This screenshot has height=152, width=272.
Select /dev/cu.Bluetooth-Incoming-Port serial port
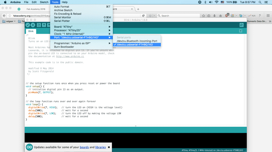(x=137, y=41)
